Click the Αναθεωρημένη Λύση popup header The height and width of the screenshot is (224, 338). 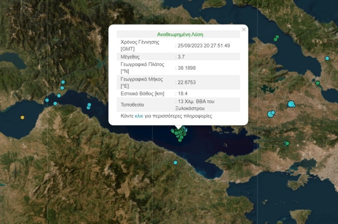click(180, 34)
